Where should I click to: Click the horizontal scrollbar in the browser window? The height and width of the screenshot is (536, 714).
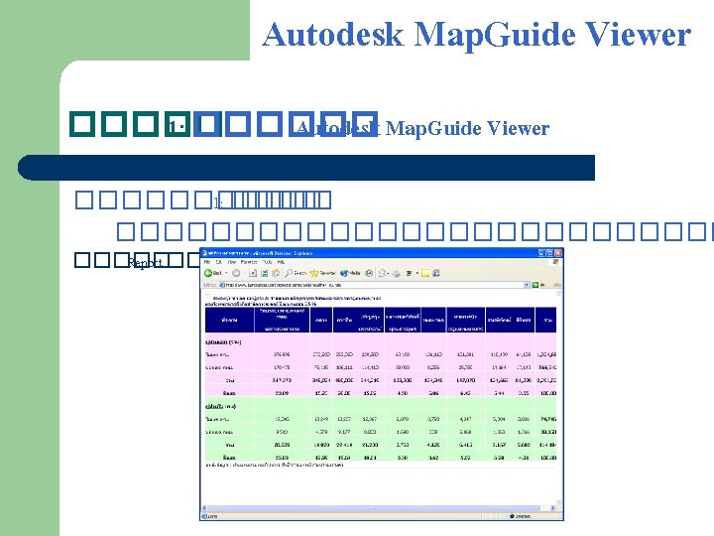click(378, 508)
